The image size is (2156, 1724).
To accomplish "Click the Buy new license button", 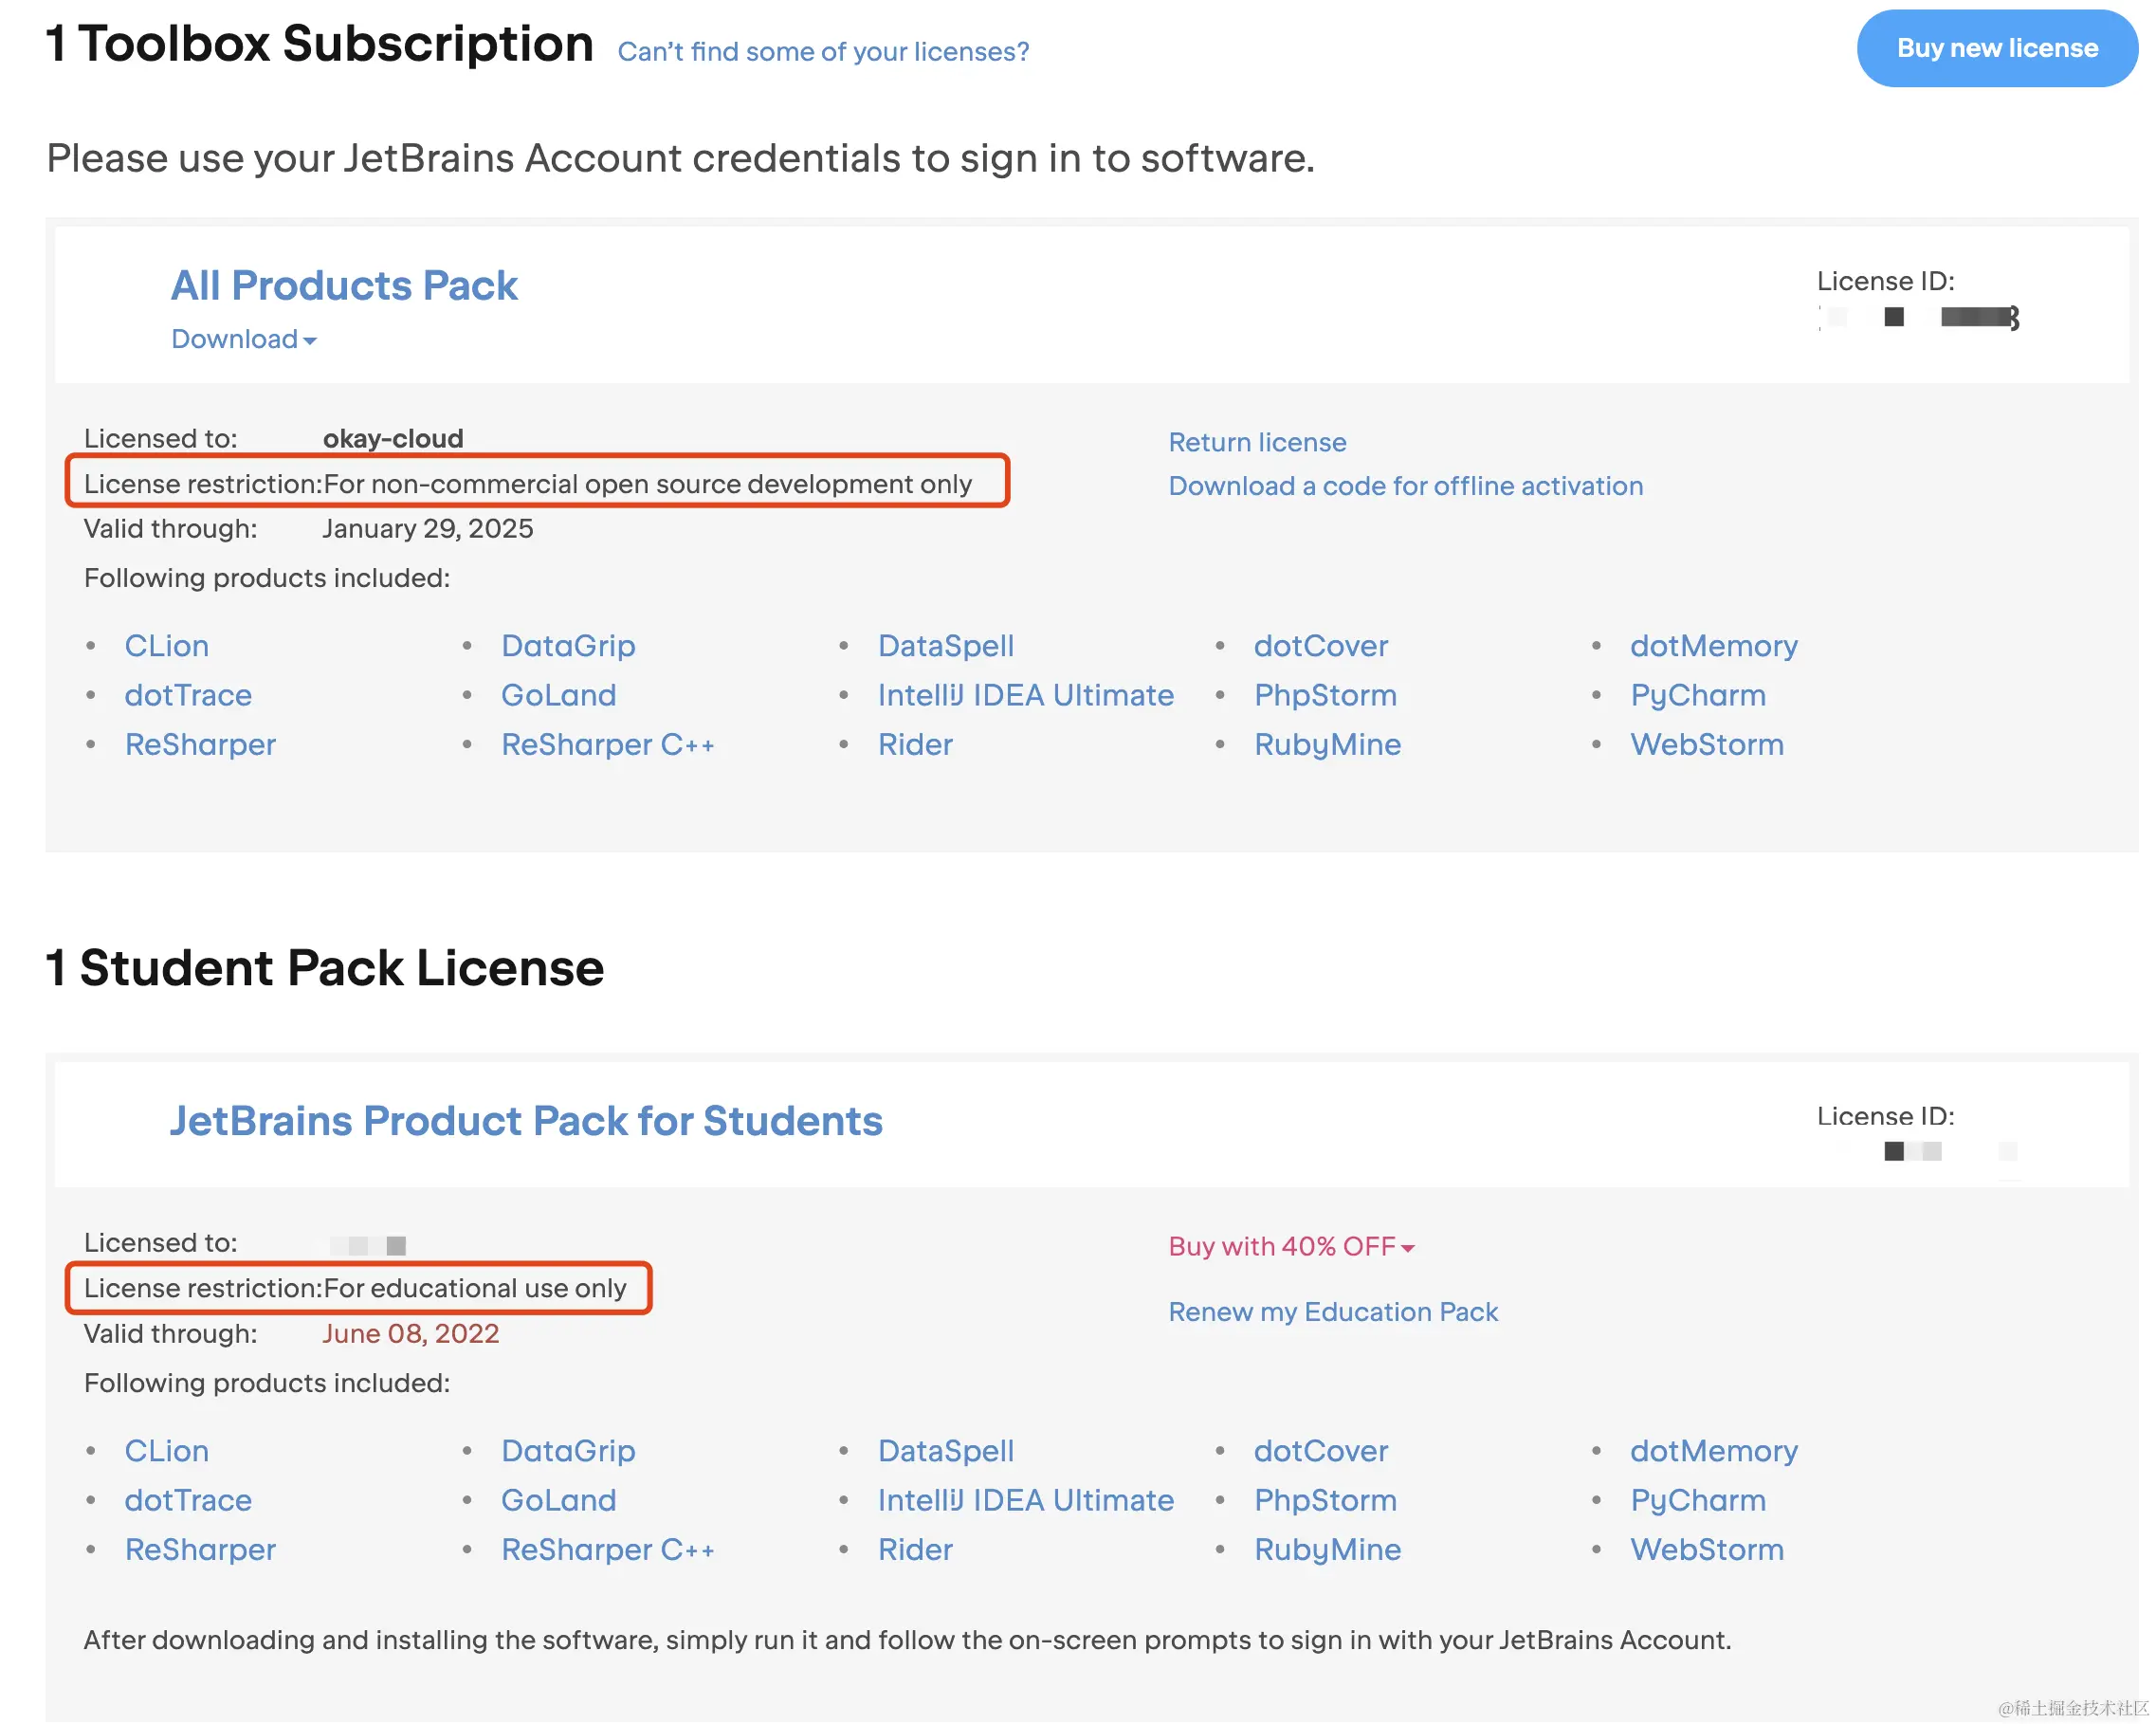I will [x=1996, y=48].
